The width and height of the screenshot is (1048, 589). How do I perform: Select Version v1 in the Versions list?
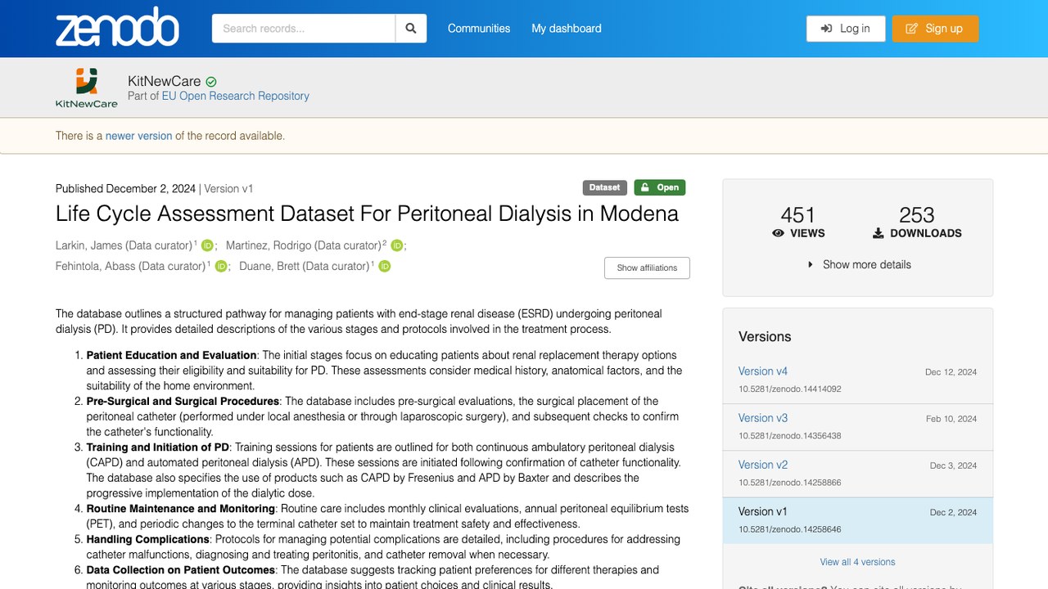pos(763,511)
